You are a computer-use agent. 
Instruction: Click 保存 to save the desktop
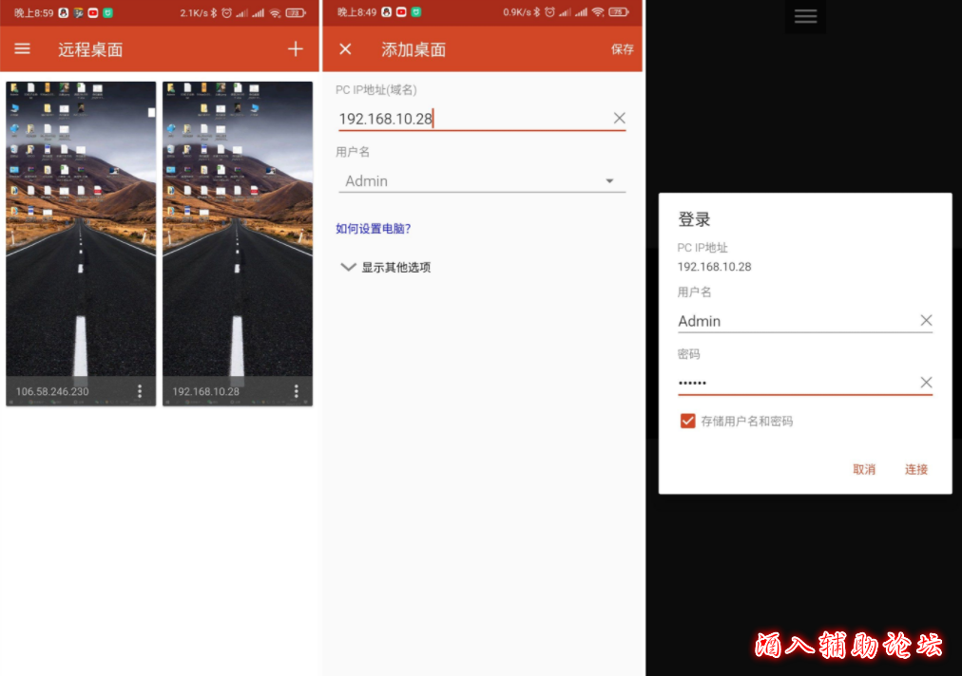622,49
